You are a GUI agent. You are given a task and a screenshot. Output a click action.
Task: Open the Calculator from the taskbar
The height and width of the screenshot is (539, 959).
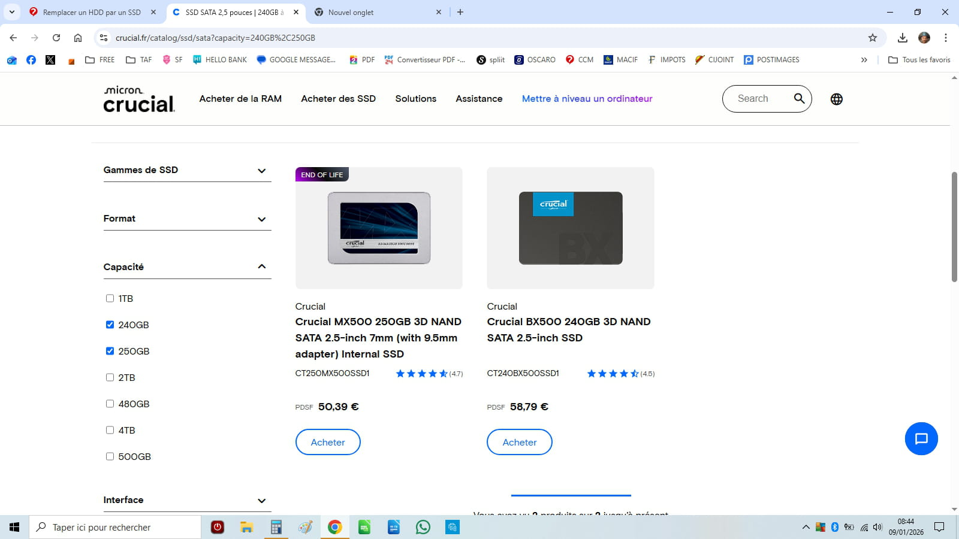tap(276, 527)
